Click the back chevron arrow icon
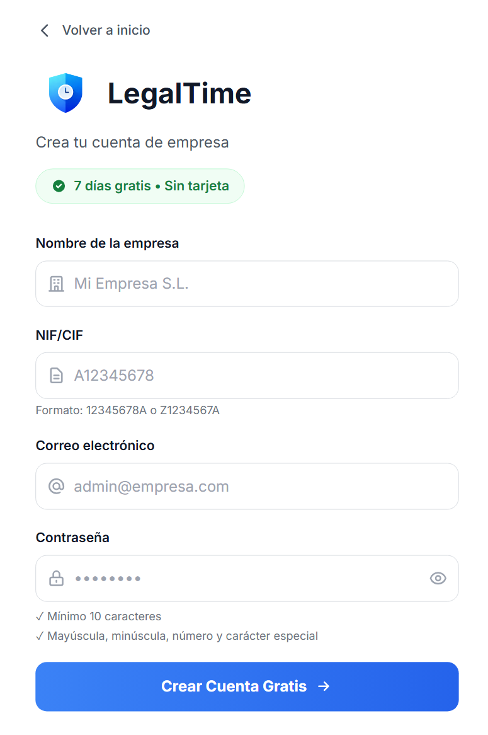488x735 pixels. (x=44, y=30)
